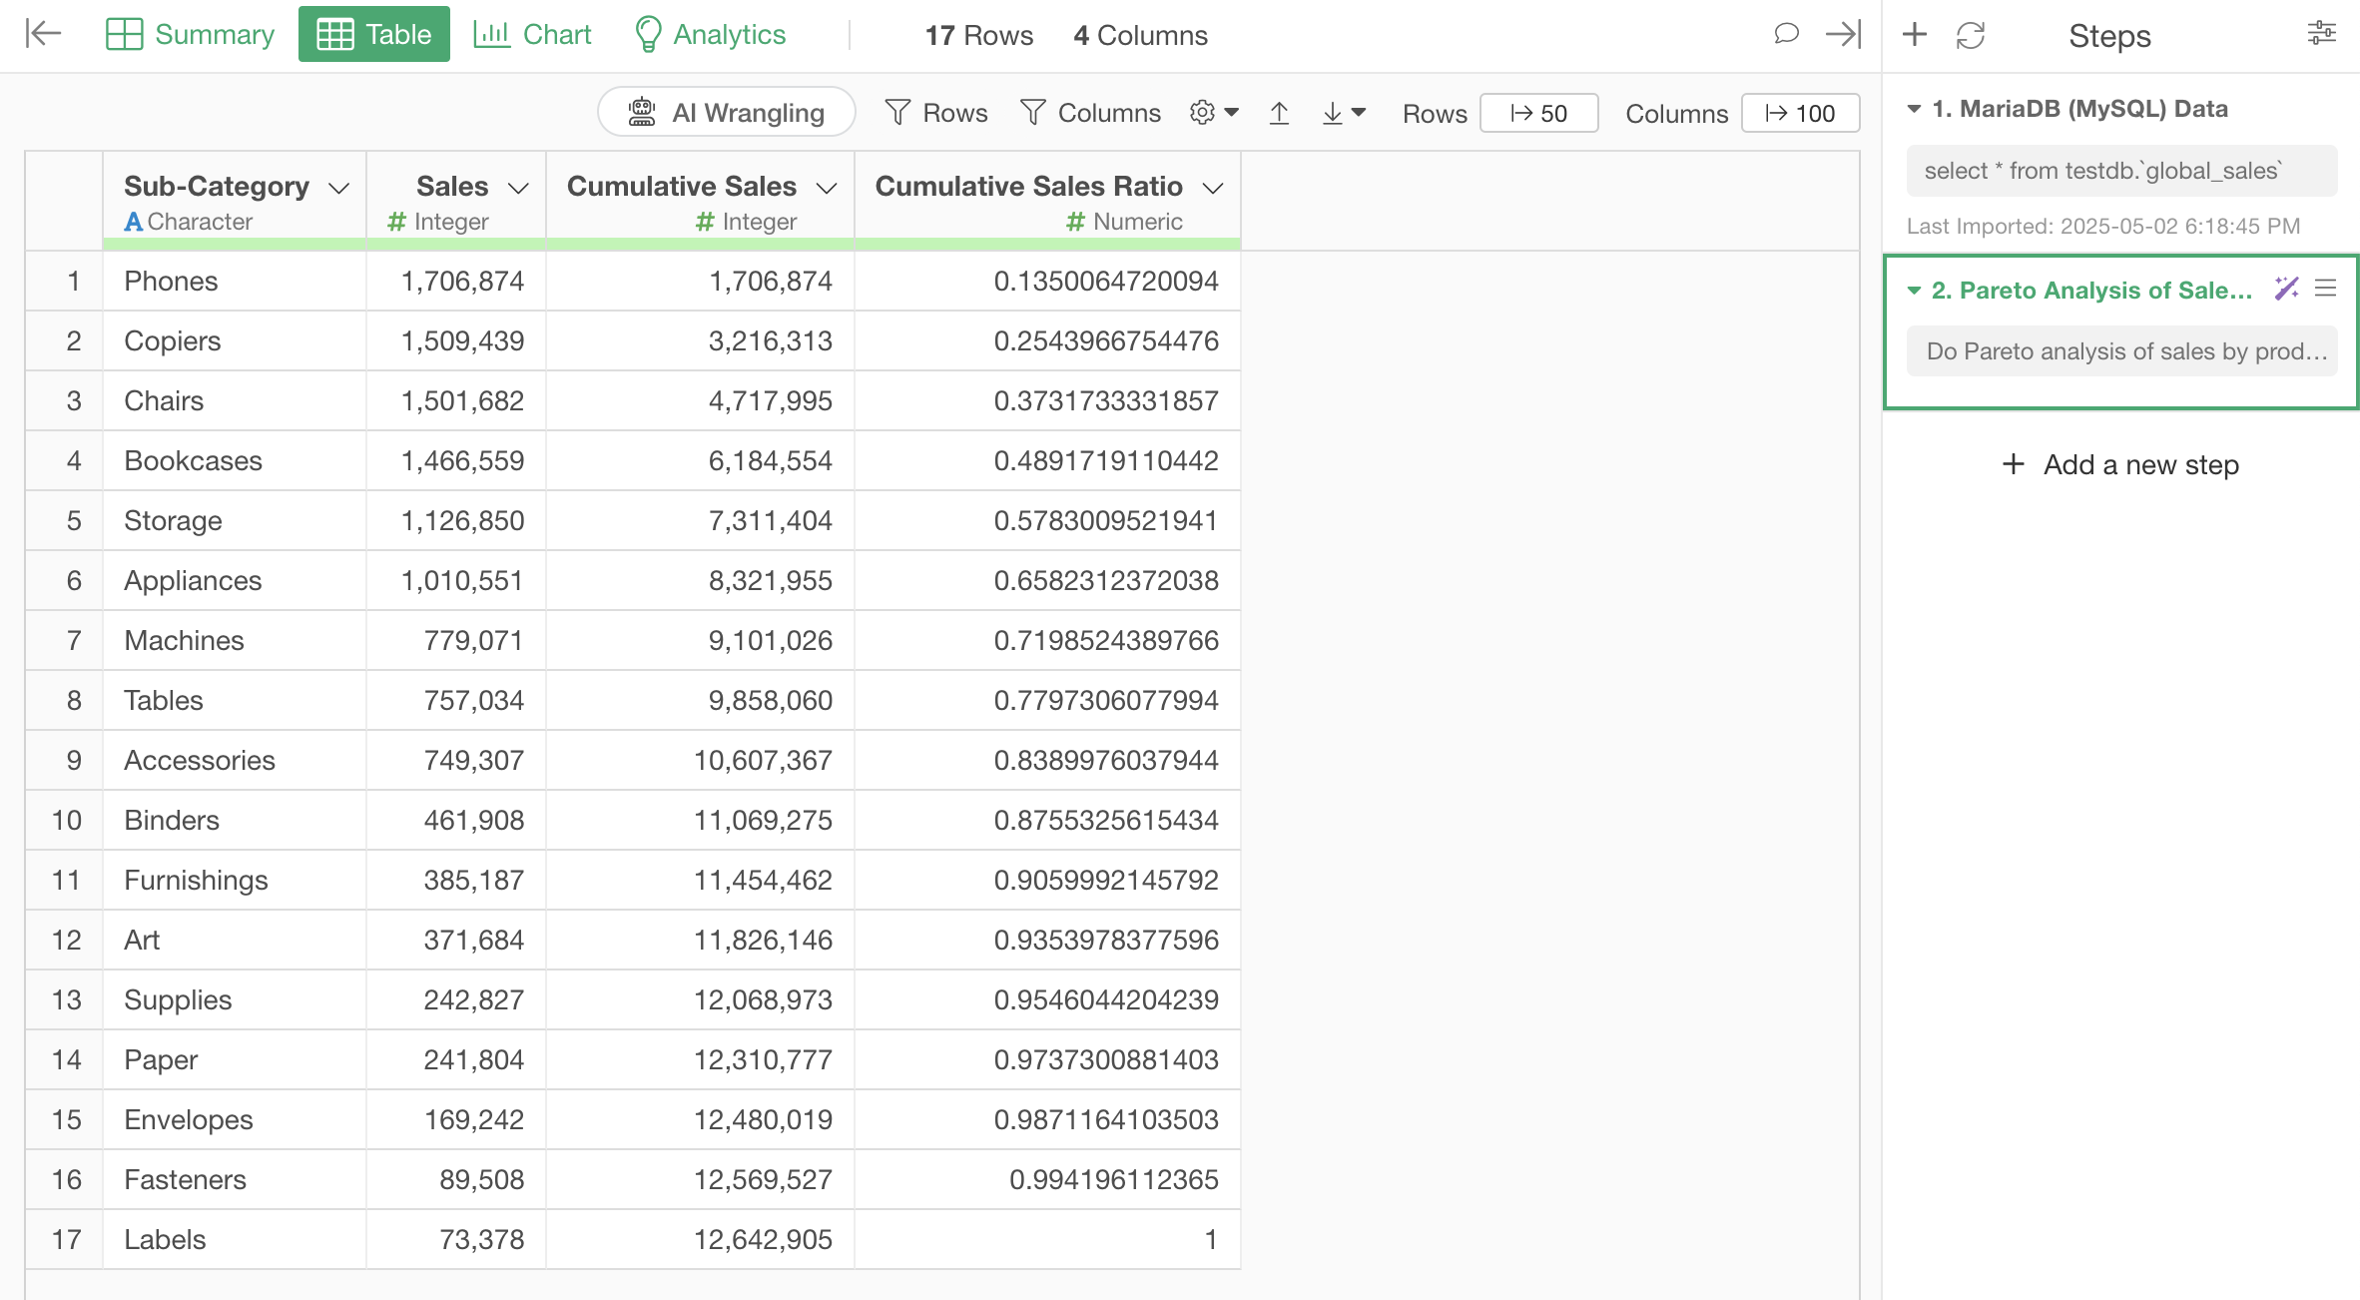
Task: Select the Supplies cell
Action: 235,999
